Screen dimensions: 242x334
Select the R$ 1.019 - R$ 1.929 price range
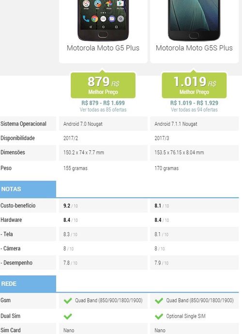point(194,103)
